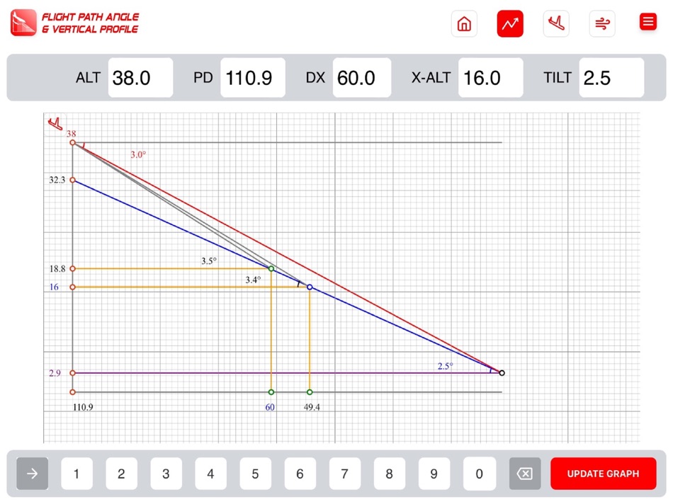Click the app logo icon
Viewport: 673px width, 504px height.
(23, 23)
